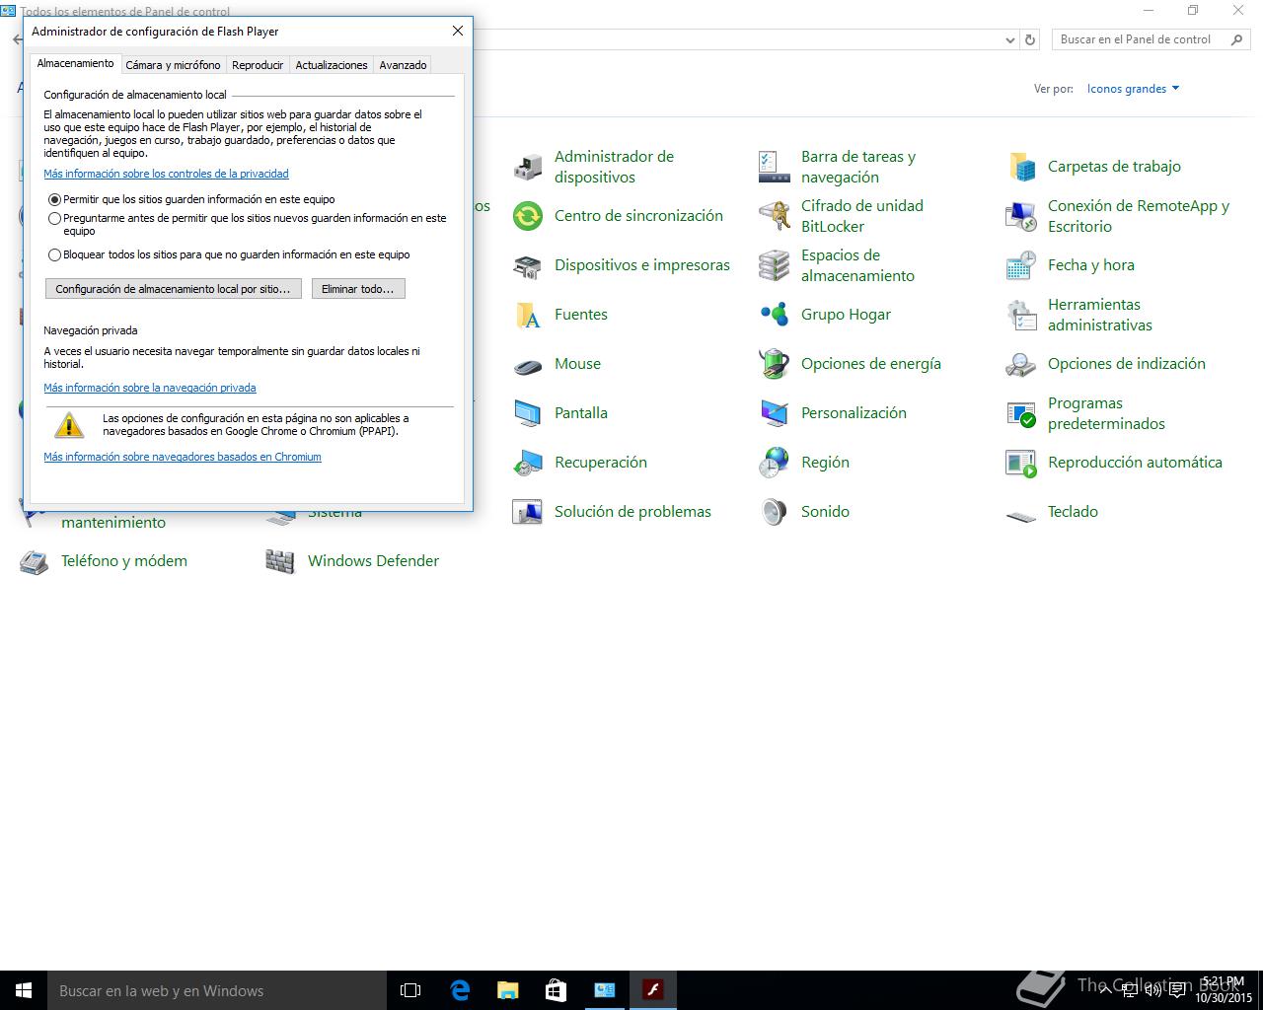Open the Opciones de indización icon
The height and width of the screenshot is (1010, 1263).
coord(1021,364)
